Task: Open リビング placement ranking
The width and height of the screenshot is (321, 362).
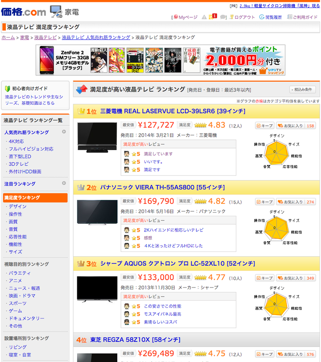Action: click(x=17, y=347)
